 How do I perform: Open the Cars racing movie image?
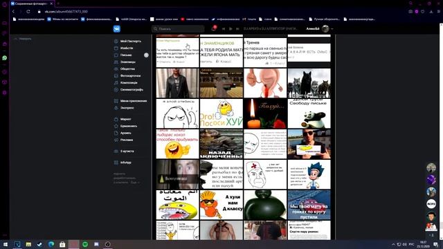click(309, 205)
